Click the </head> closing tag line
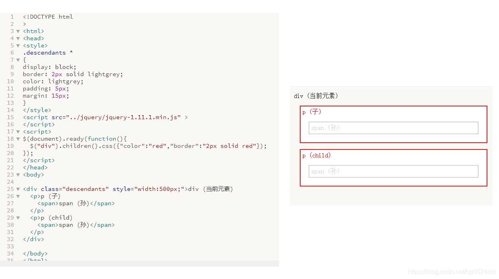 click(x=35, y=167)
